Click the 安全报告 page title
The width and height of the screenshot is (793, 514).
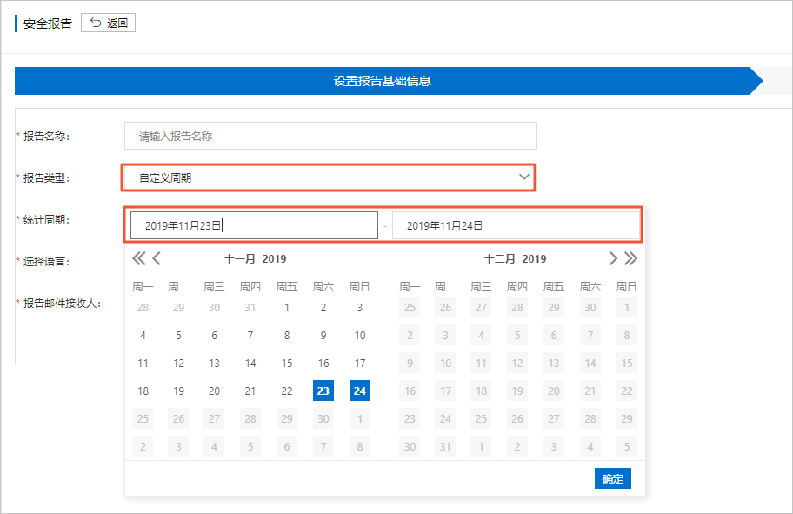click(x=48, y=23)
